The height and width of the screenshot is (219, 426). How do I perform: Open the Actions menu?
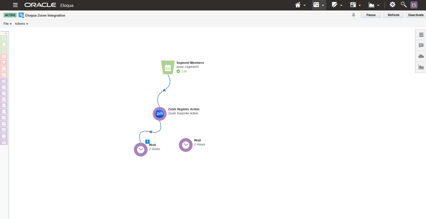[21, 24]
